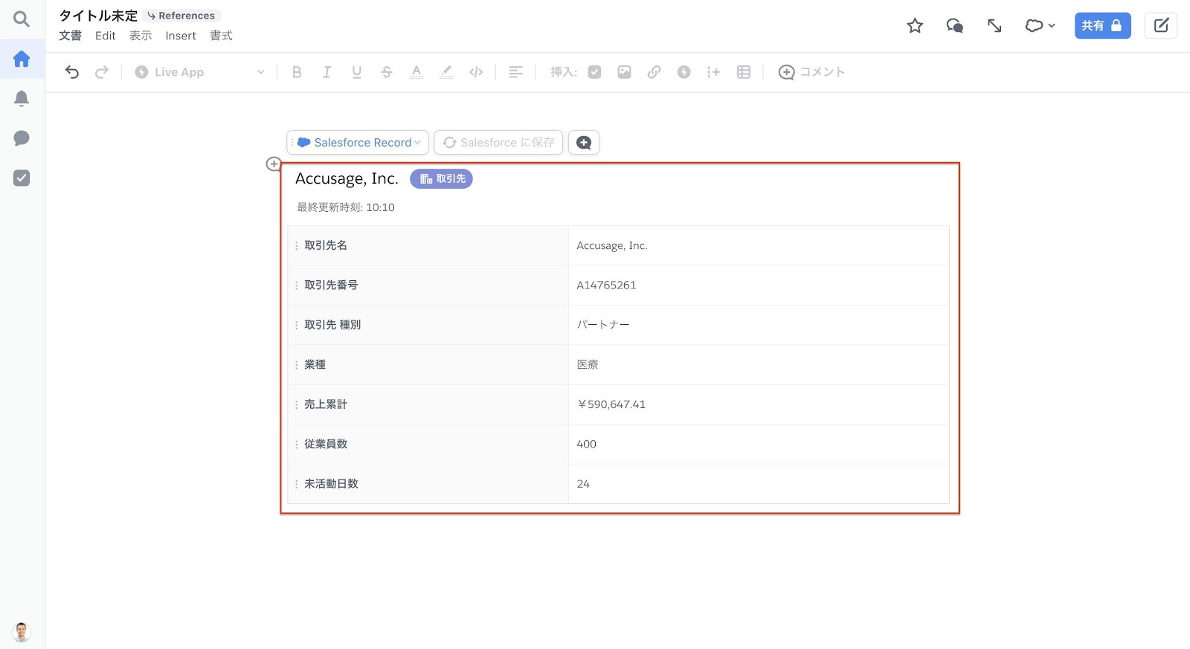Viewport: 1190px width, 649px height.
Task: Select the 取引先 種別 field label
Action: click(x=332, y=325)
